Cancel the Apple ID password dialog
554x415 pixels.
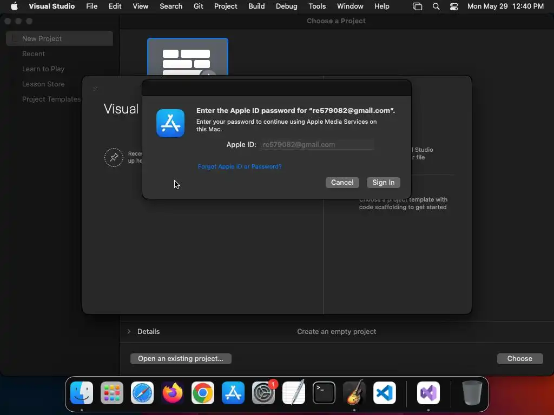pos(342,183)
